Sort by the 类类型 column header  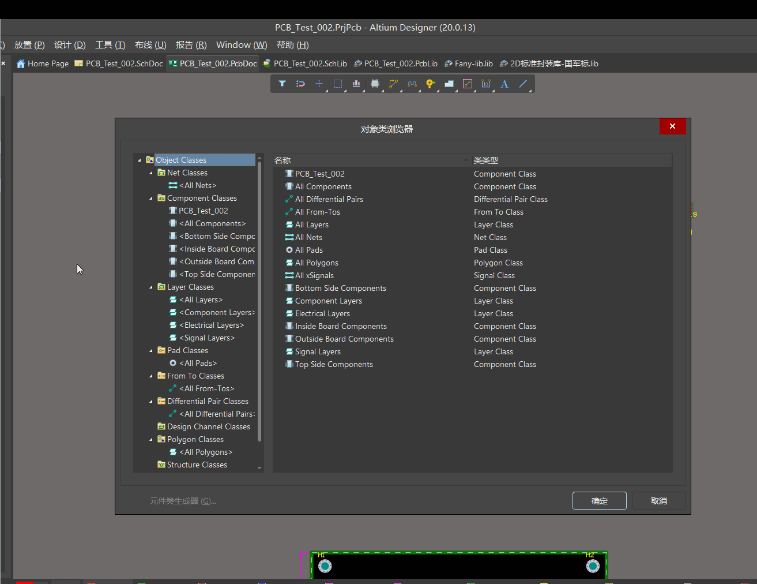[x=571, y=160]
